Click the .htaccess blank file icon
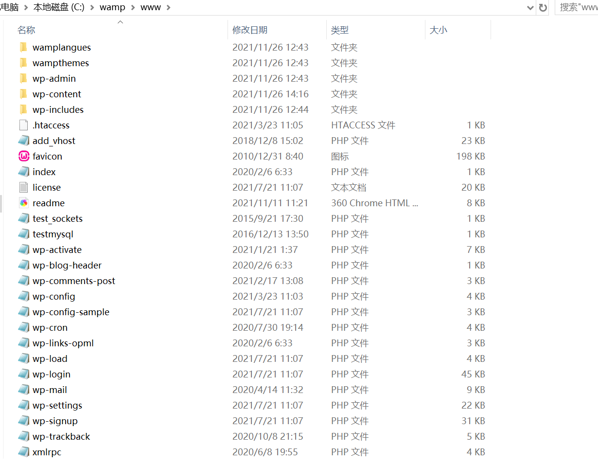This screenshot has width=598, height=465. [x=24, y=125]
